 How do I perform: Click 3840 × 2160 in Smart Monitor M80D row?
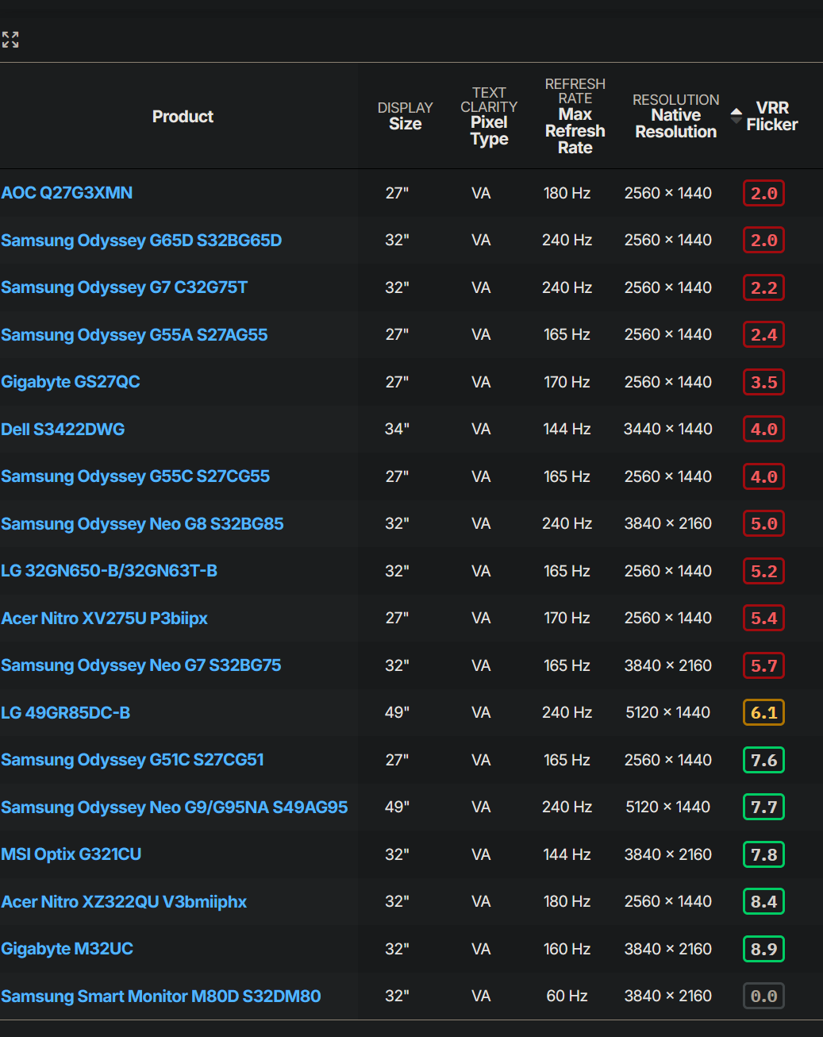click(668, 997)
